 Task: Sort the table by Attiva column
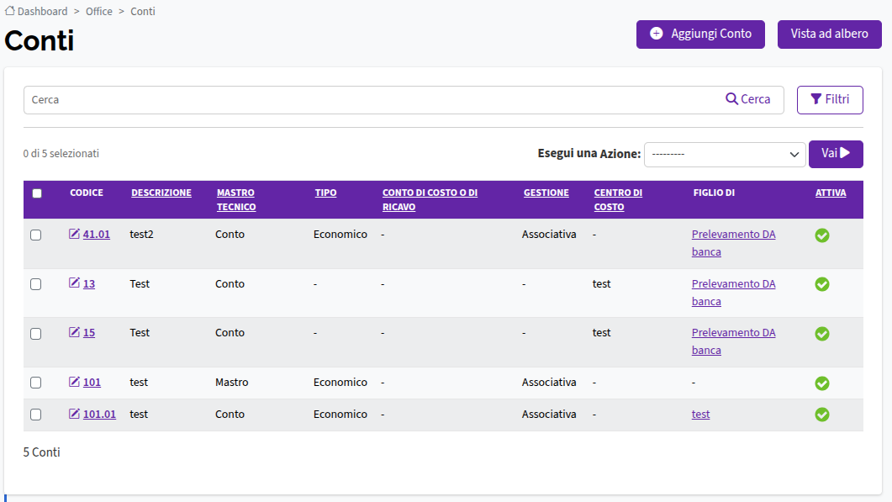click(x=831, y=193)
